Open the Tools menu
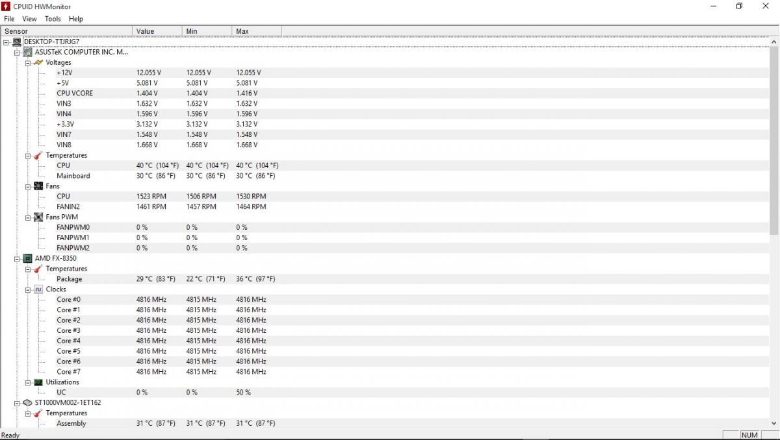 point(53,19)
